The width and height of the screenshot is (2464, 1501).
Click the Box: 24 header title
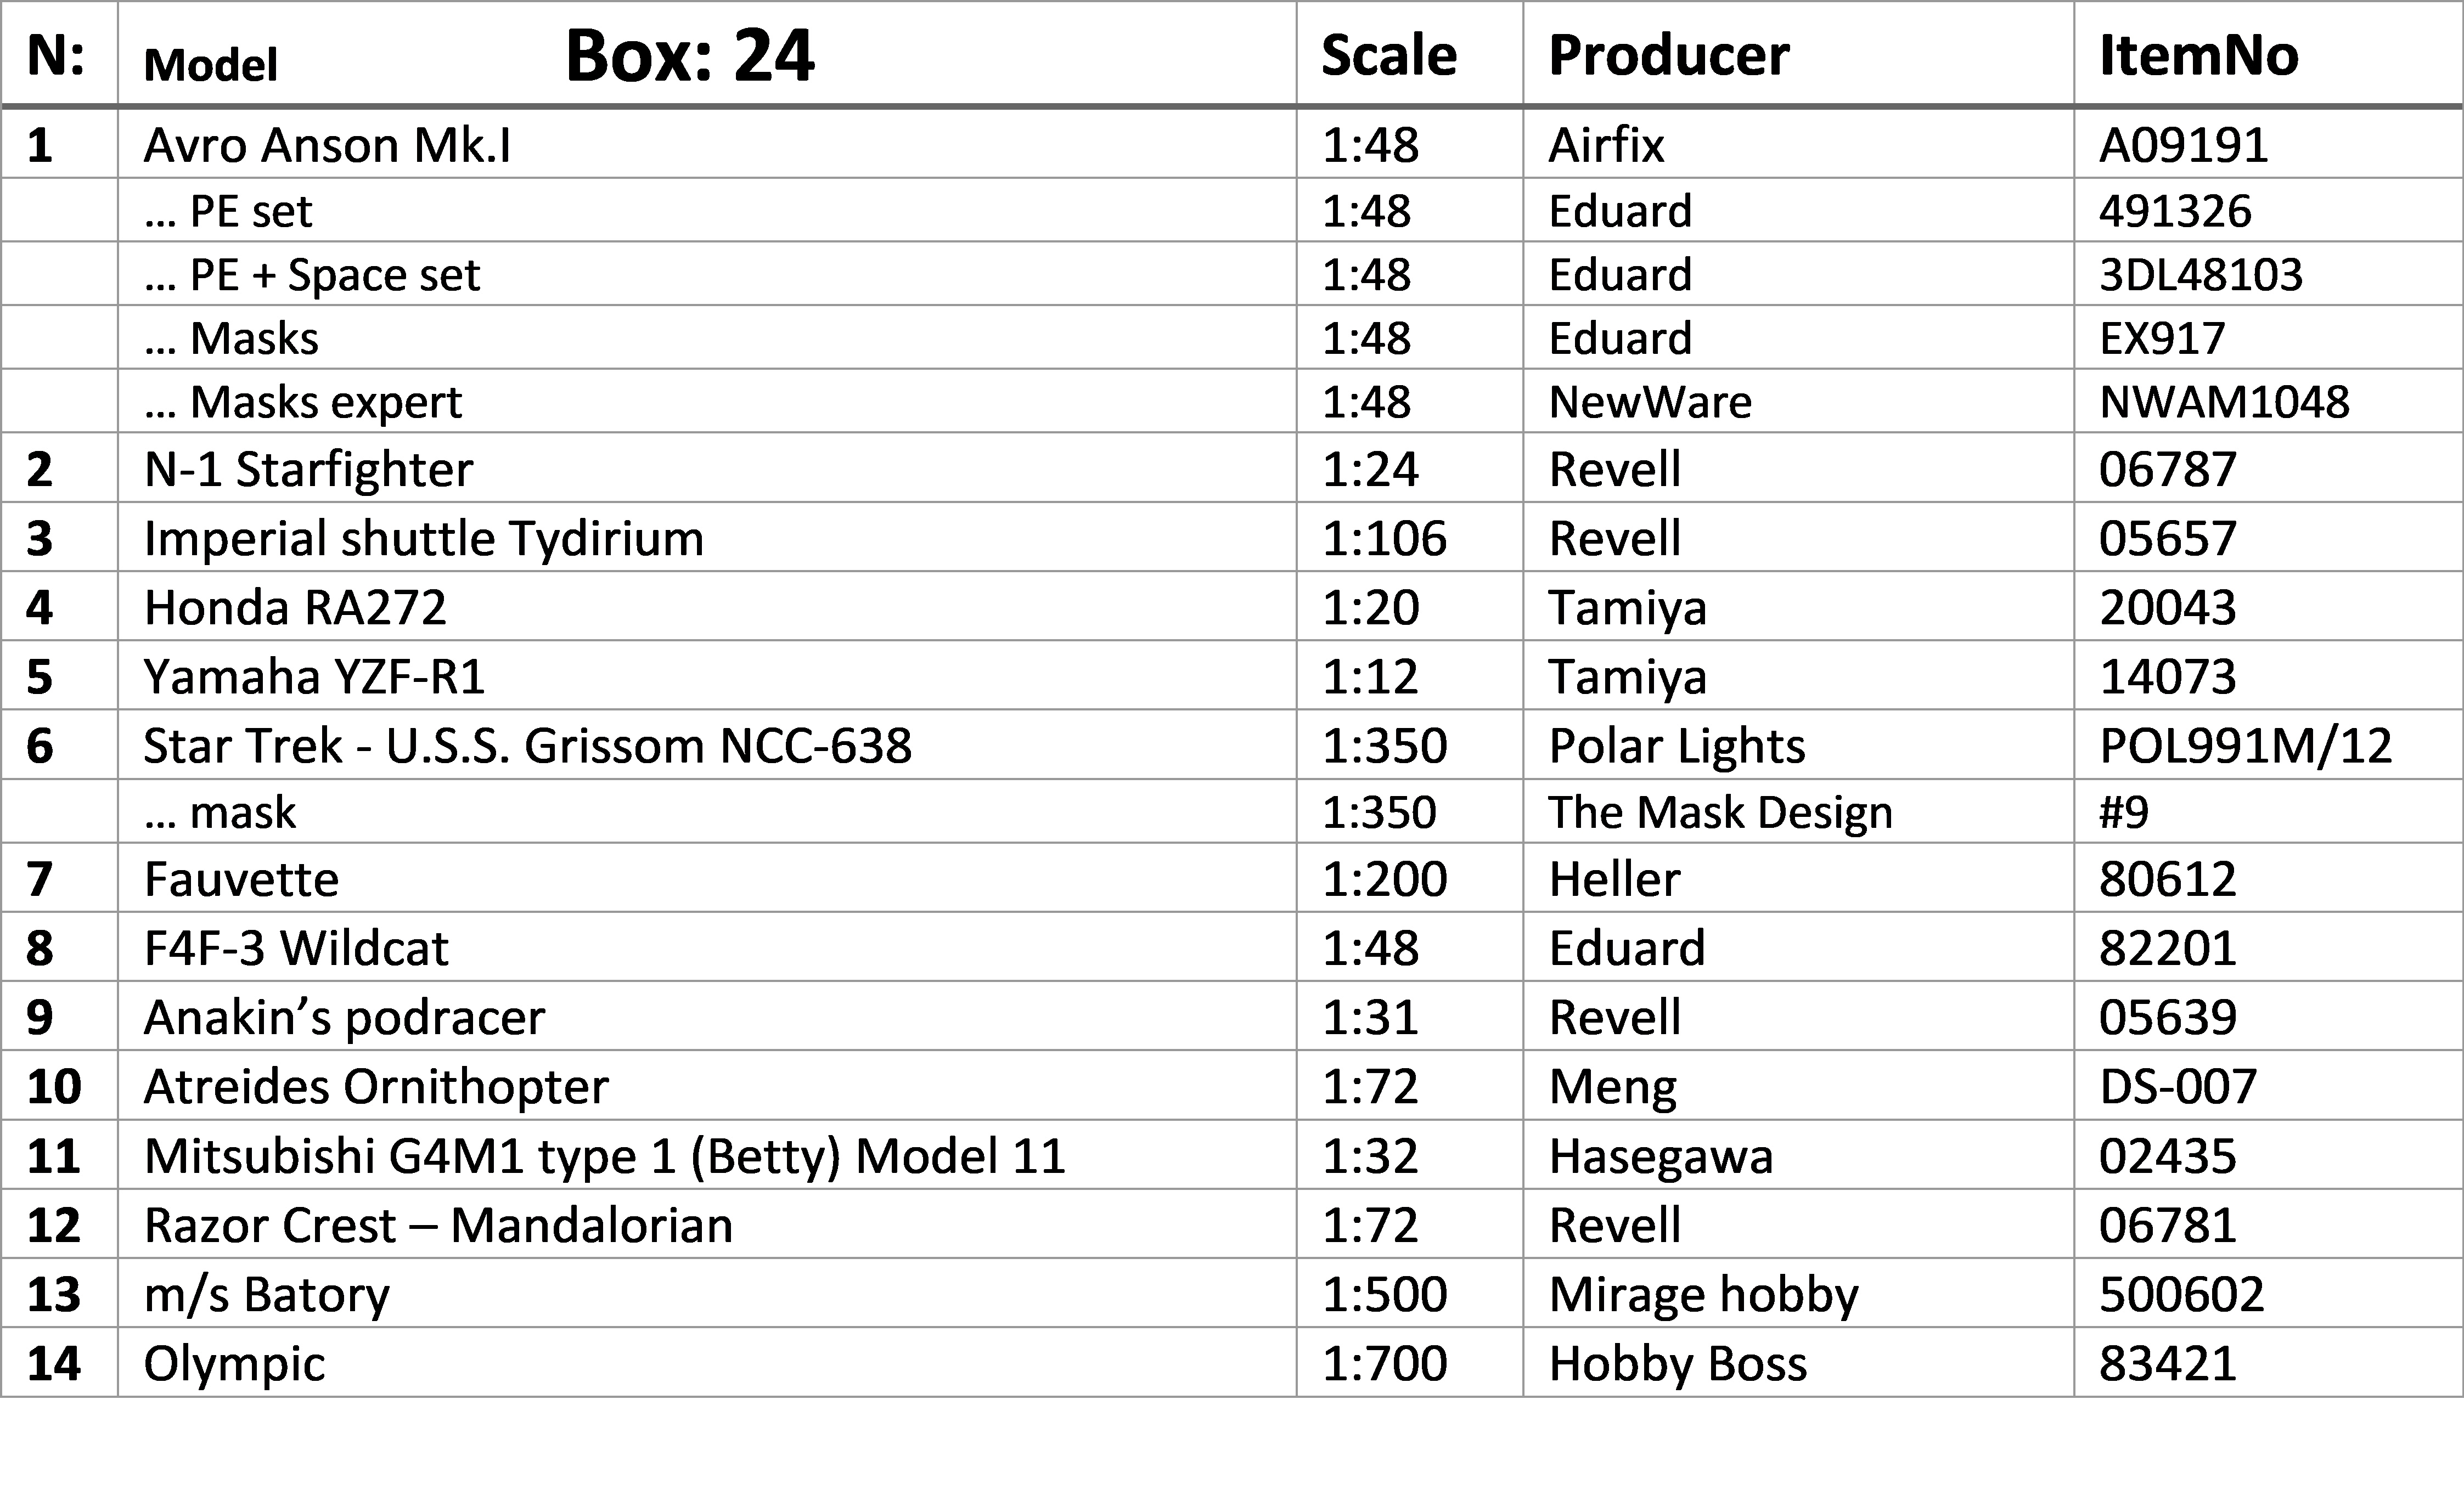[x=690, y=55]
